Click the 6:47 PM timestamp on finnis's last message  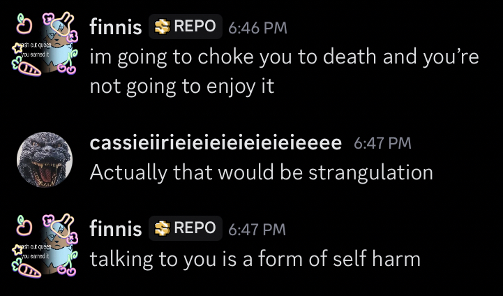click(257, 228)
